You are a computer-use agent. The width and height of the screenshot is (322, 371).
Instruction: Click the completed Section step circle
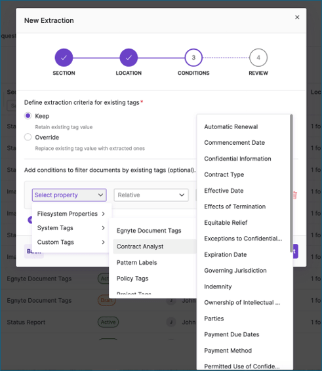click(x=64, y=58)
